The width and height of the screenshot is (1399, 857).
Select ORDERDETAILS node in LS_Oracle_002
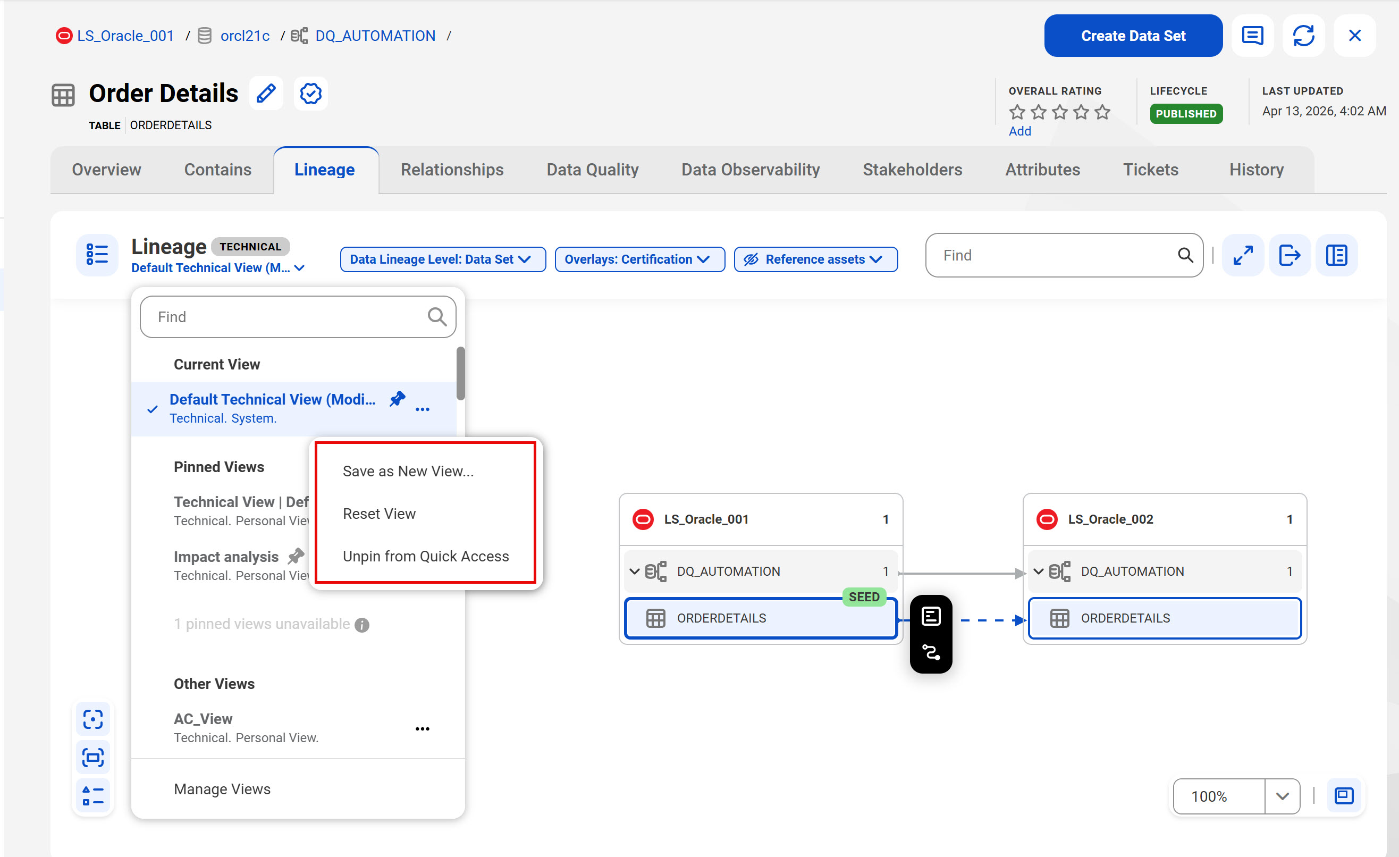click(1164, 617)
